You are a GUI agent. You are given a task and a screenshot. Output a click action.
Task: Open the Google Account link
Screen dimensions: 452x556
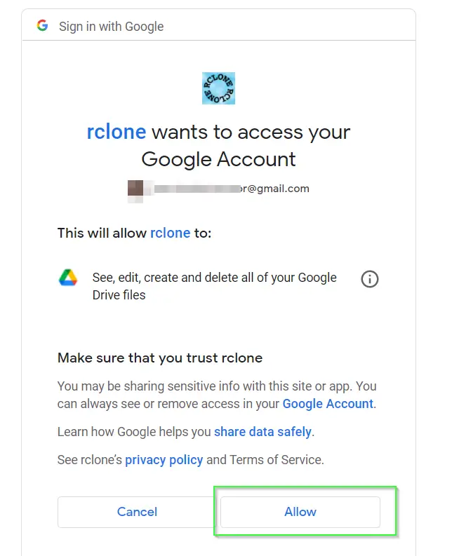tap(328, 404)
